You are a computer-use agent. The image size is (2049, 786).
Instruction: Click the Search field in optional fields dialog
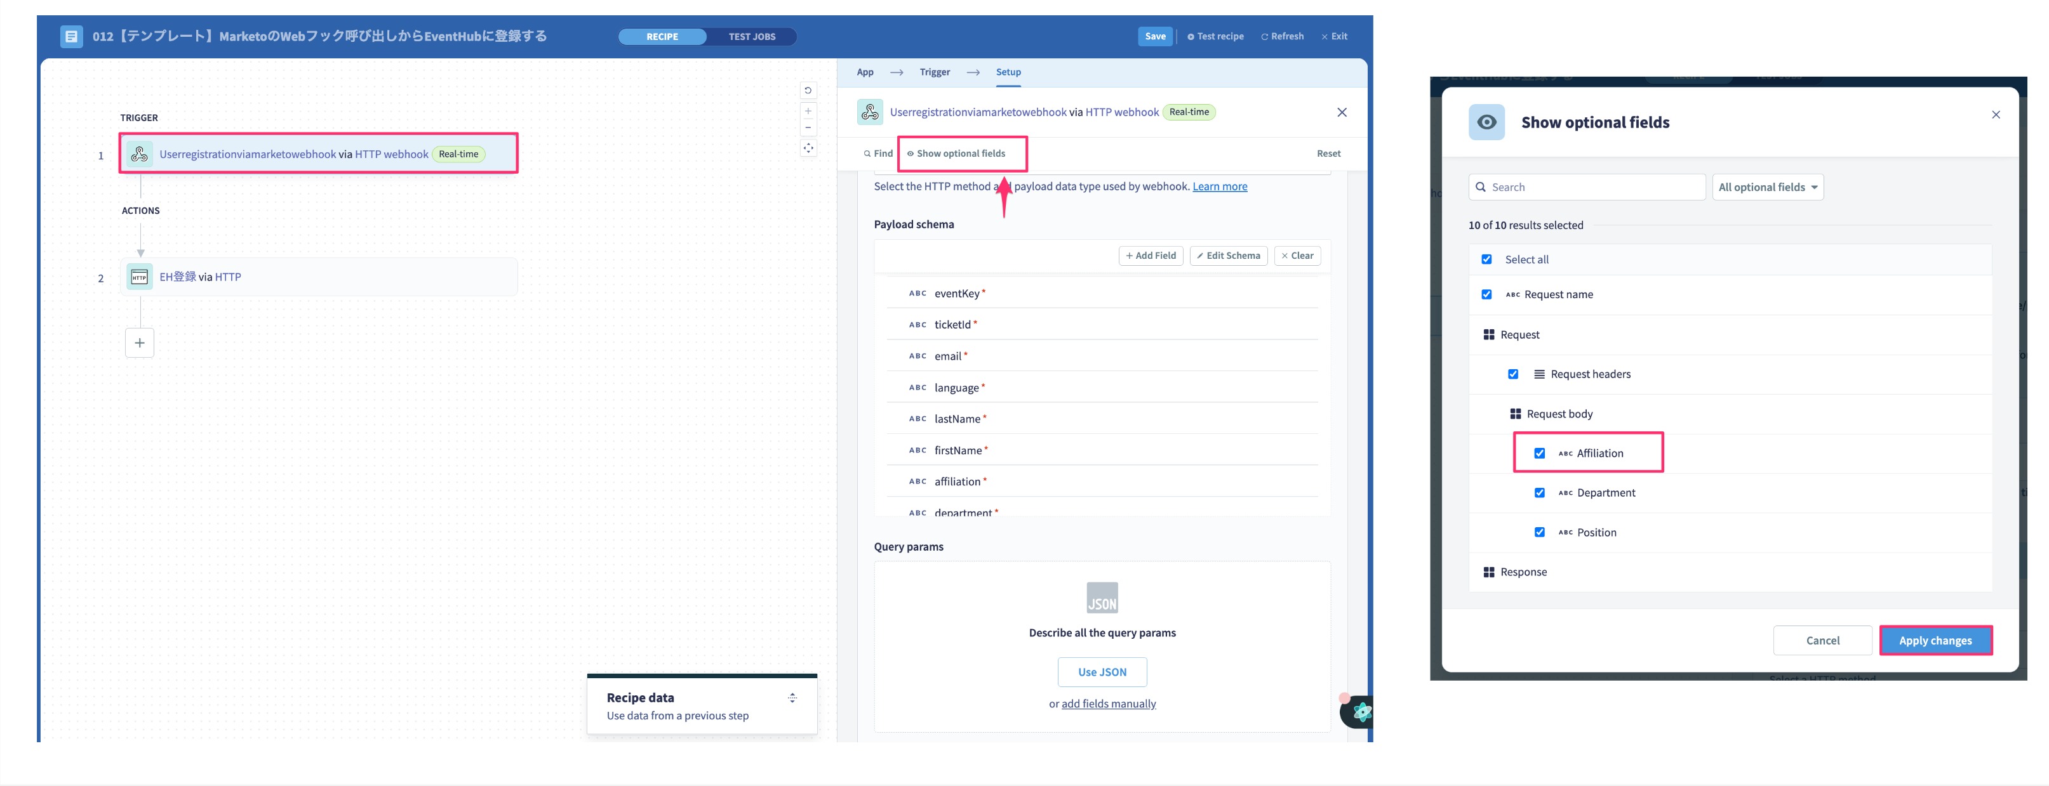(1587, 188)
